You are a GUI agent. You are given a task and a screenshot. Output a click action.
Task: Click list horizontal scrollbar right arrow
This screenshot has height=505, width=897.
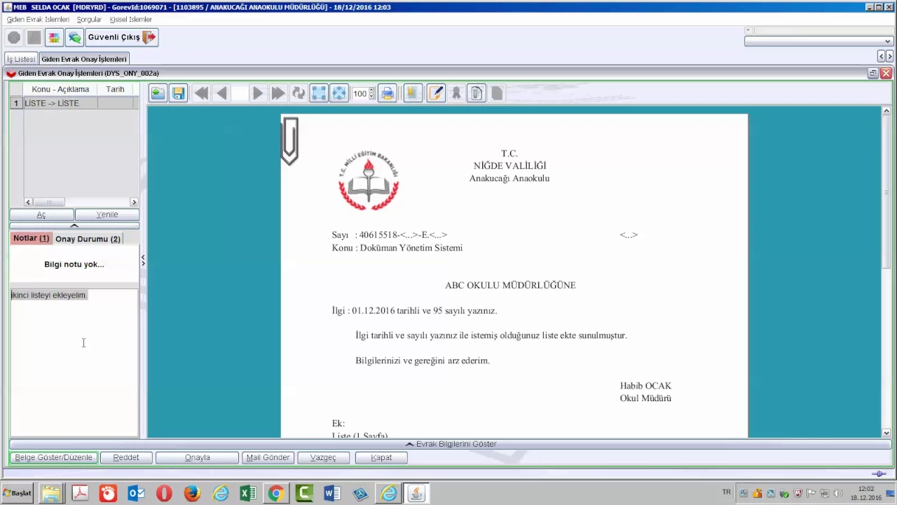[x=134, y=202]
